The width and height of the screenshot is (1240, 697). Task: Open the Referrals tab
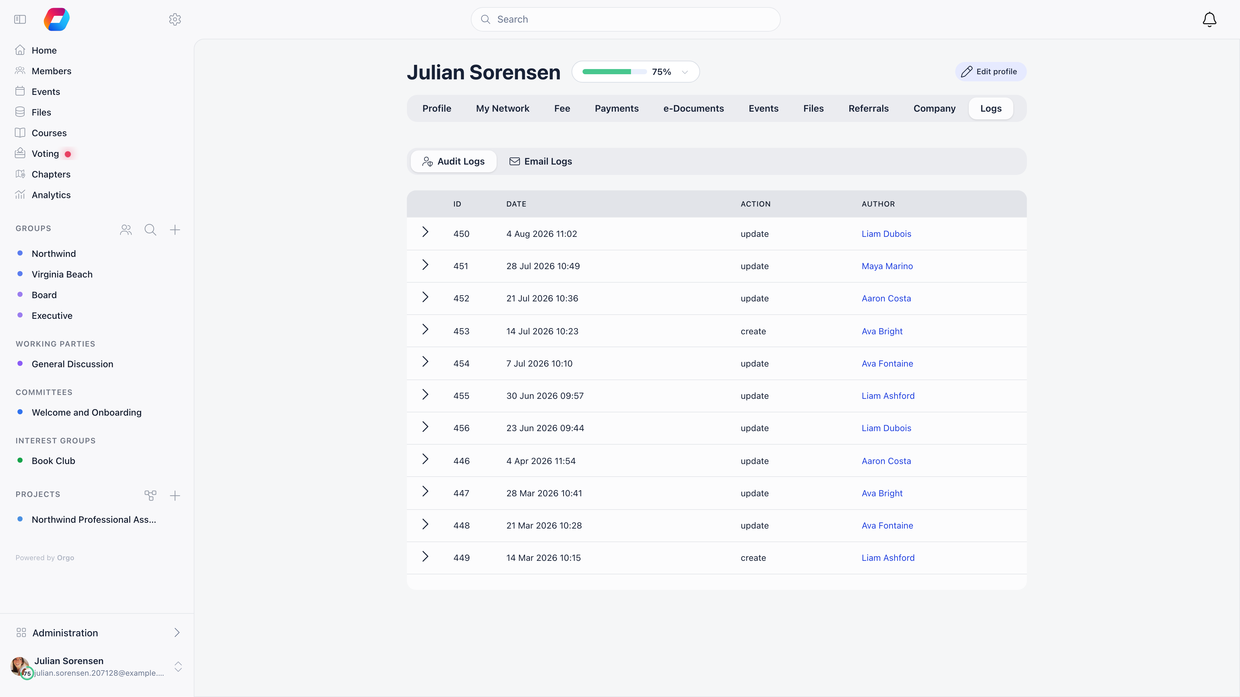tap(868, 108)
